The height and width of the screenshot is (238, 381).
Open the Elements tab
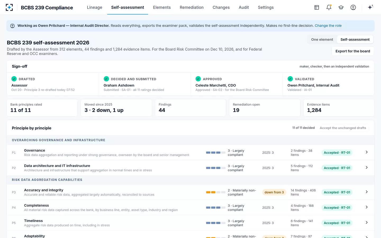162,7
